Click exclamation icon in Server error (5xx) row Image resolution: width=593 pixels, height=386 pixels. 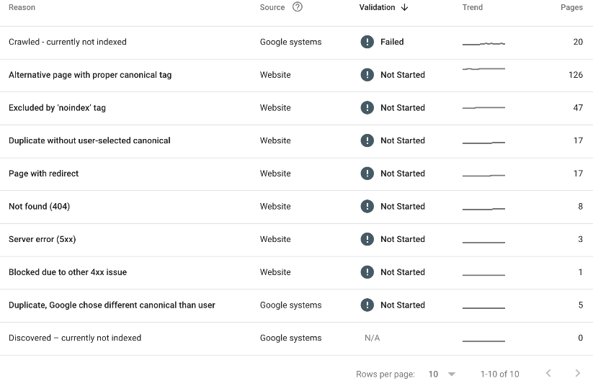(x=367, y=239)
